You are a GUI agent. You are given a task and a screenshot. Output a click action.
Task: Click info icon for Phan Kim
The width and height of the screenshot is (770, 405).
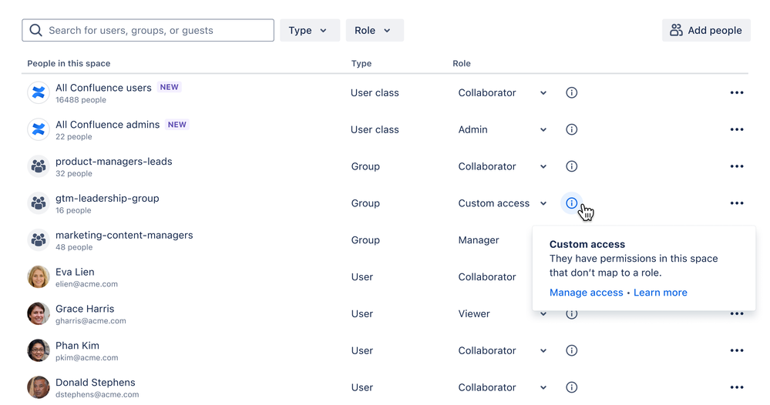571,350
